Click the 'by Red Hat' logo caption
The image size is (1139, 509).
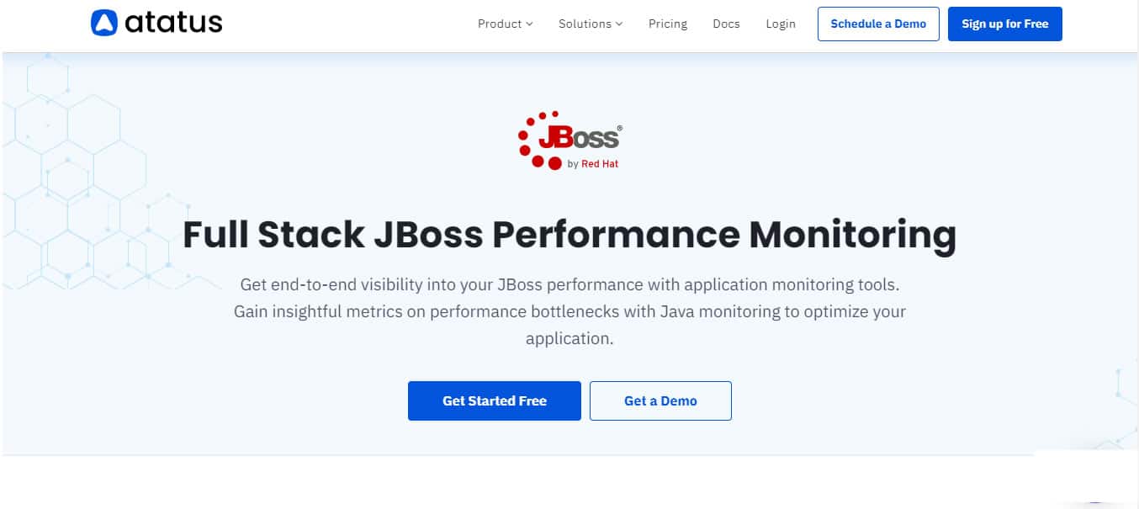(593, 164)
